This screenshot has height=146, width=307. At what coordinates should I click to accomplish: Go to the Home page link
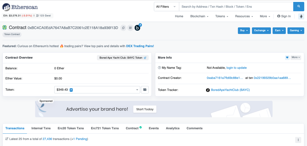pyautogui.click(x=179, y=16)
